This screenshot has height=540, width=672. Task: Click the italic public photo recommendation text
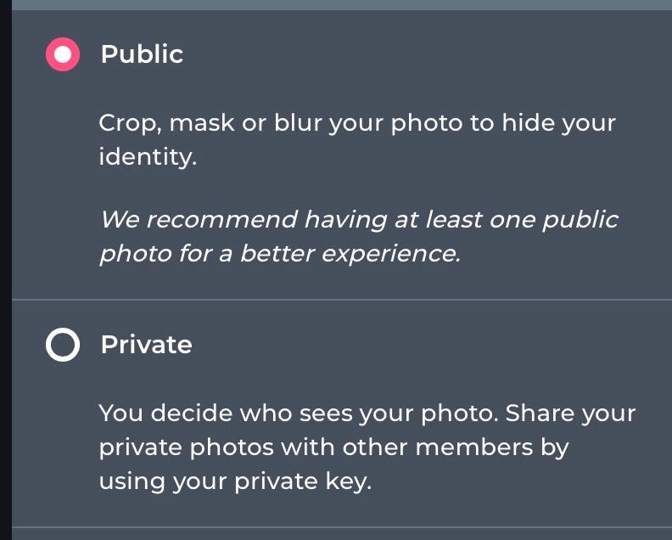[358, 237]
